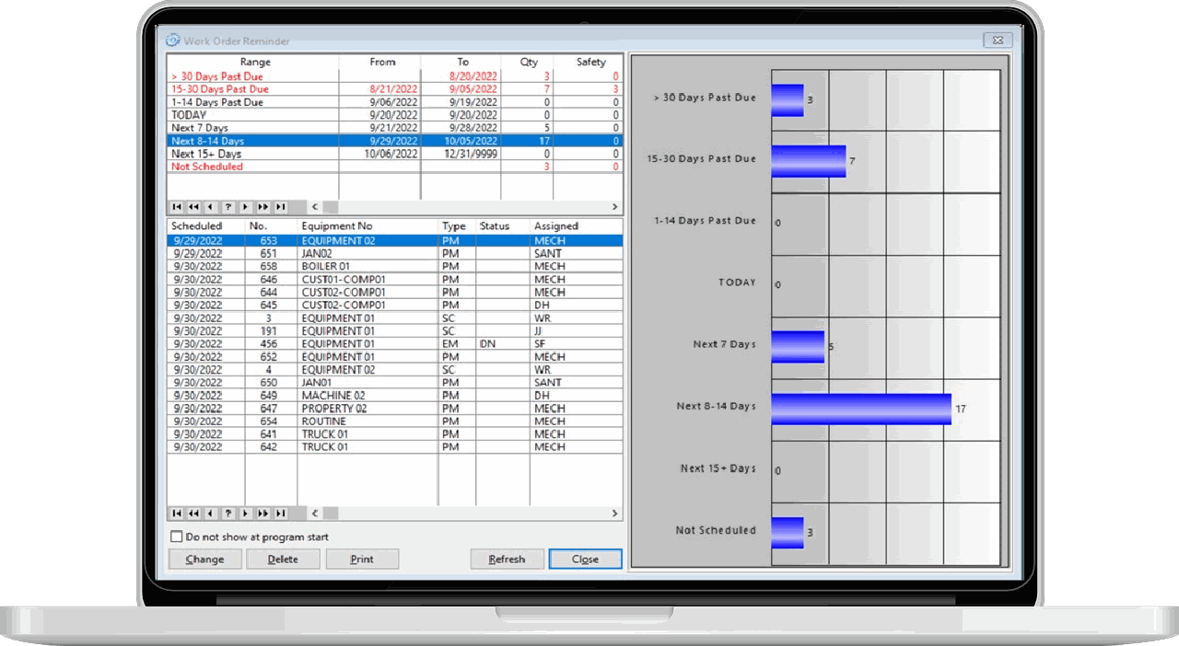The image size is (1179, 646).
Task: Click the left scroll arrow of the range grid scrollbar
Action: [314, 207]
